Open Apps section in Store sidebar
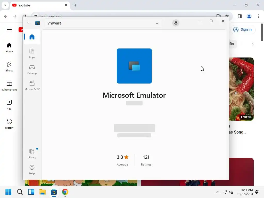264x198 pixels. 32,53
